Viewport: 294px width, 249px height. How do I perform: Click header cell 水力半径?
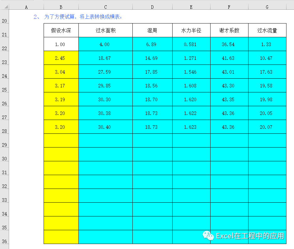tap(191, 30)
